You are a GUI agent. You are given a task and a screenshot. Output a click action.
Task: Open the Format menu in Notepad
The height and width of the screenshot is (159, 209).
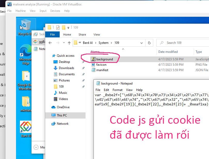(x=117, y=90)
